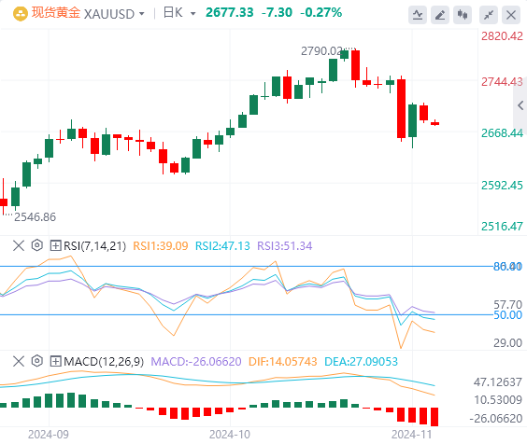The height and width of the screenshot is (444, 527).
Task: Click the 2790.02 high price label
Action: click(321, 51)
